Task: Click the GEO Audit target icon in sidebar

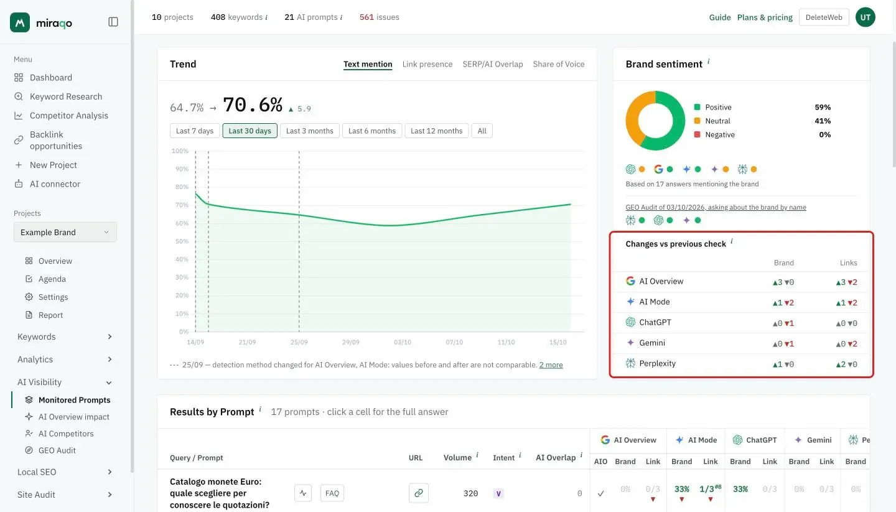Action: [29, 450]
